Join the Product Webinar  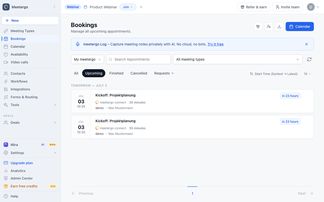point(128,7)
